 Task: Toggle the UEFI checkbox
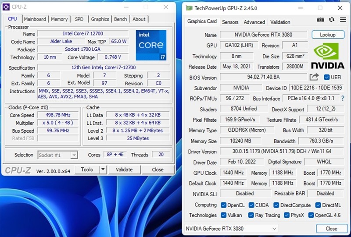click(x=327, y=78)
